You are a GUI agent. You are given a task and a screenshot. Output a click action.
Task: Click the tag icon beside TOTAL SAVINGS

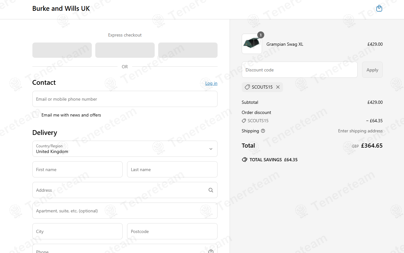coord(245,160)
